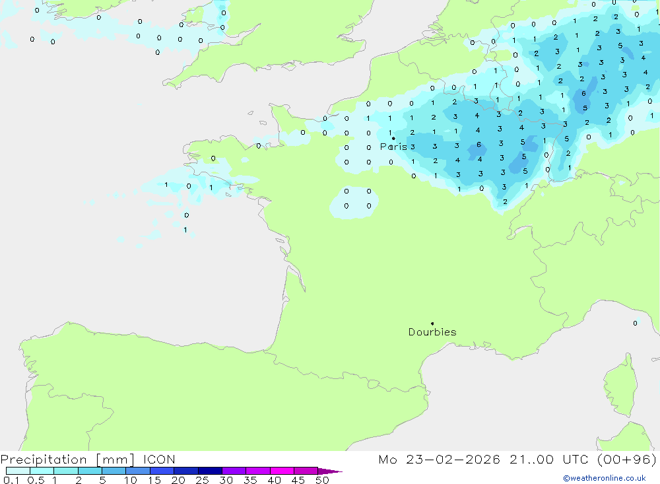Click the legend scale label '40'
The height and width of the screenshot is (484, 660).
[275, 480]
